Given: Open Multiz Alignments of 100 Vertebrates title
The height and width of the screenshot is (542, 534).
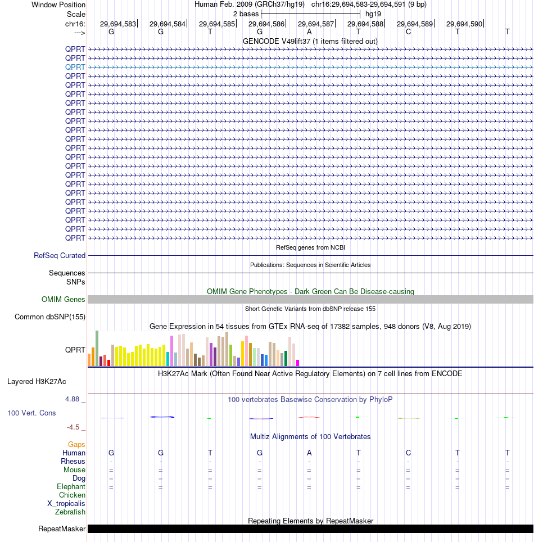Looking at the screenshot, I should click(310, 436).
